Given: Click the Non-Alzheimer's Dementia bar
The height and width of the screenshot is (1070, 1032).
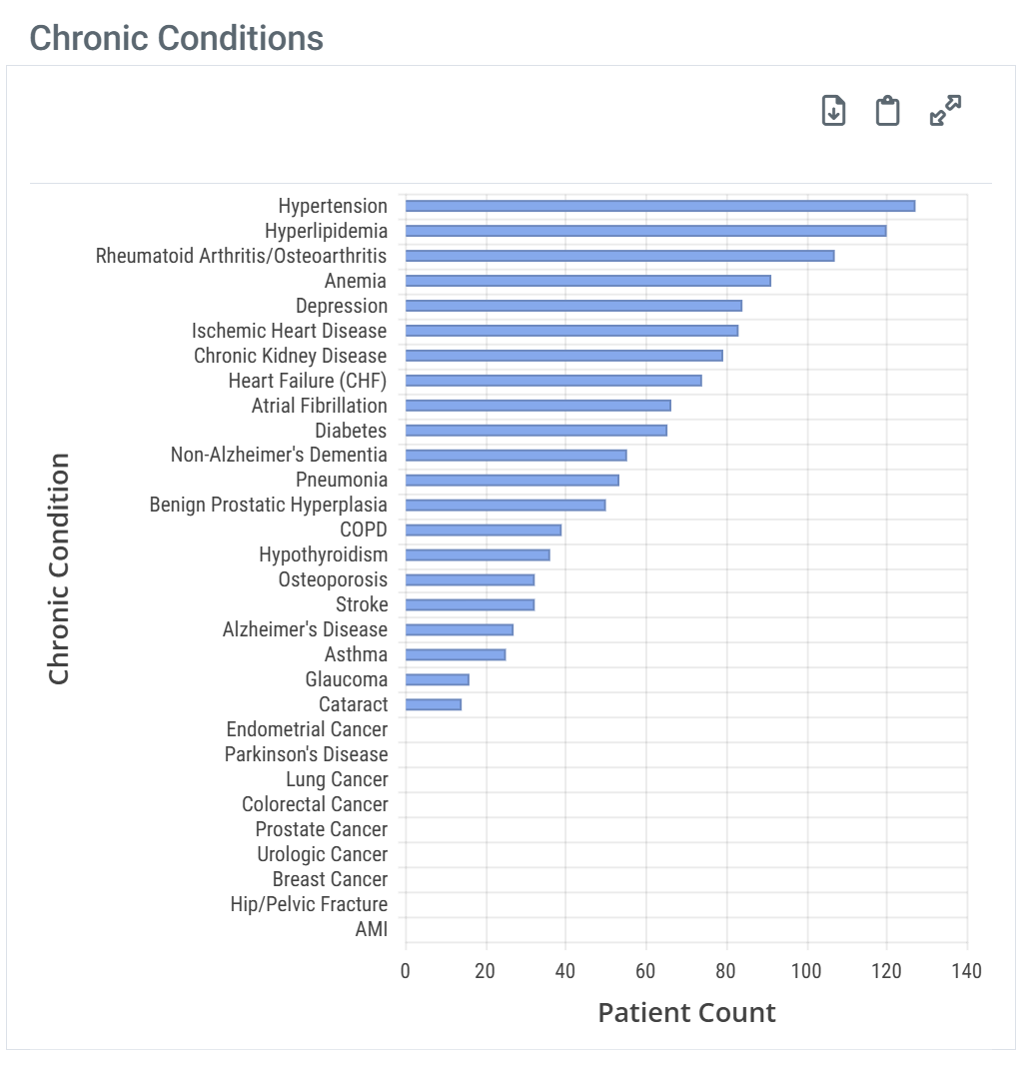Looking at the screenshot, I should (x=516, y=456).
